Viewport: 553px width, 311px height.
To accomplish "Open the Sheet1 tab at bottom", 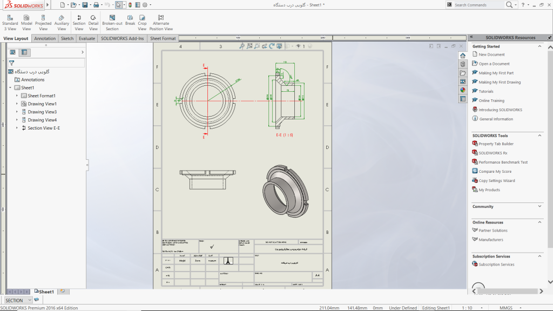I will click(46, 292).
